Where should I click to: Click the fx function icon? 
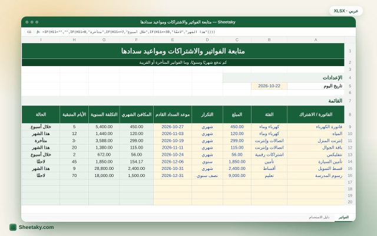point(38,32)
